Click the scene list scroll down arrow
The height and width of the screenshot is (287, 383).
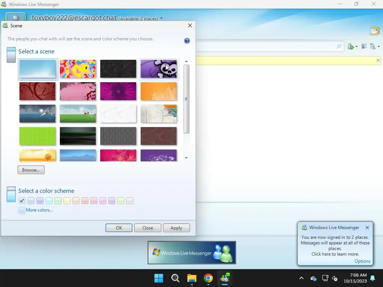point(186,158)
